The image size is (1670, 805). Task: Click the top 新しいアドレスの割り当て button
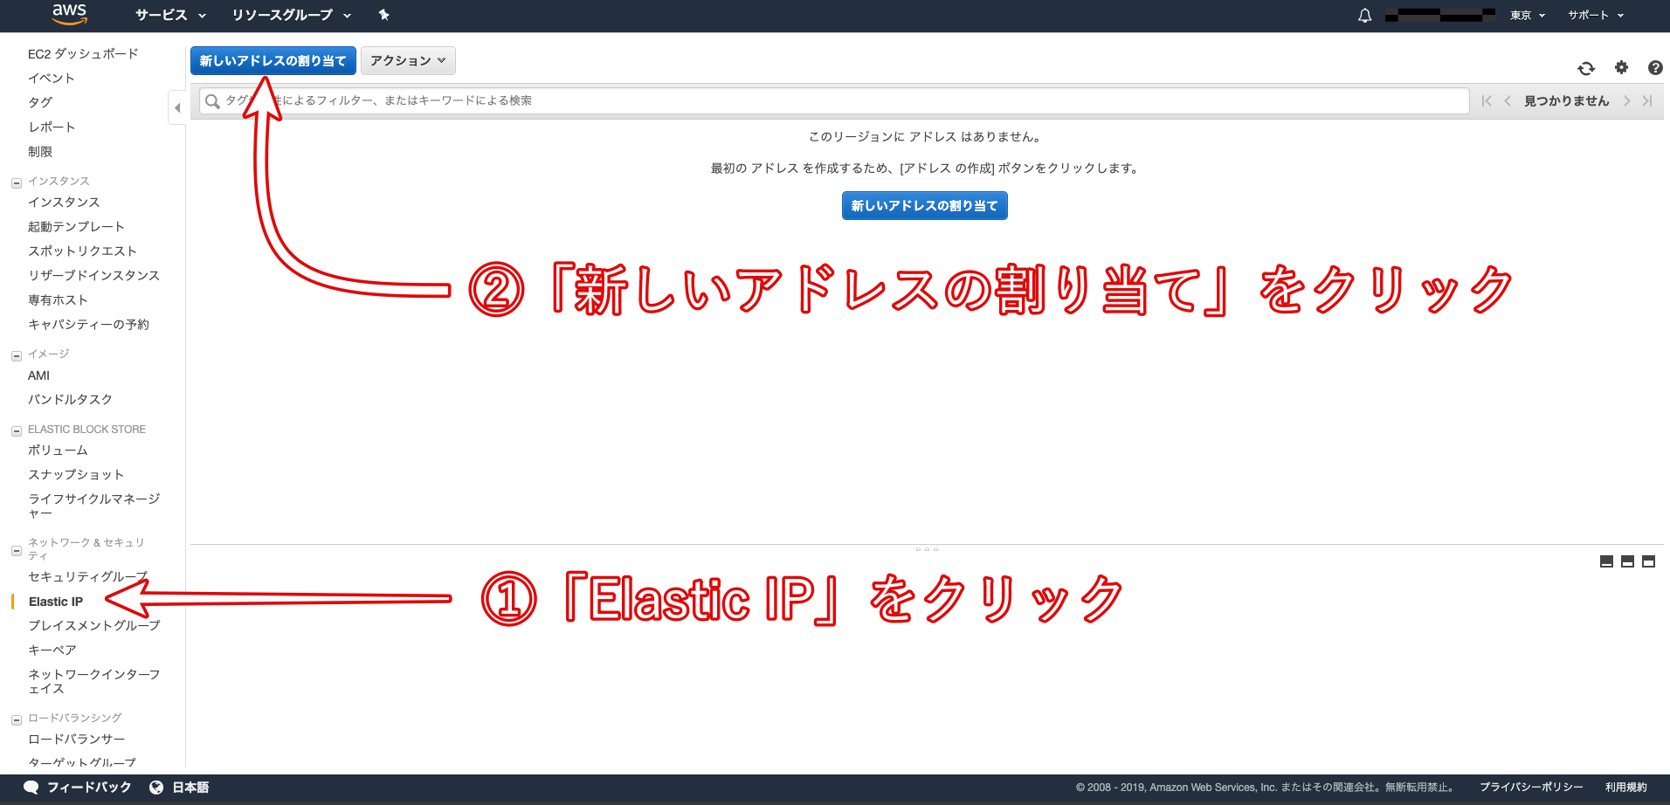(x=273, y=60)
